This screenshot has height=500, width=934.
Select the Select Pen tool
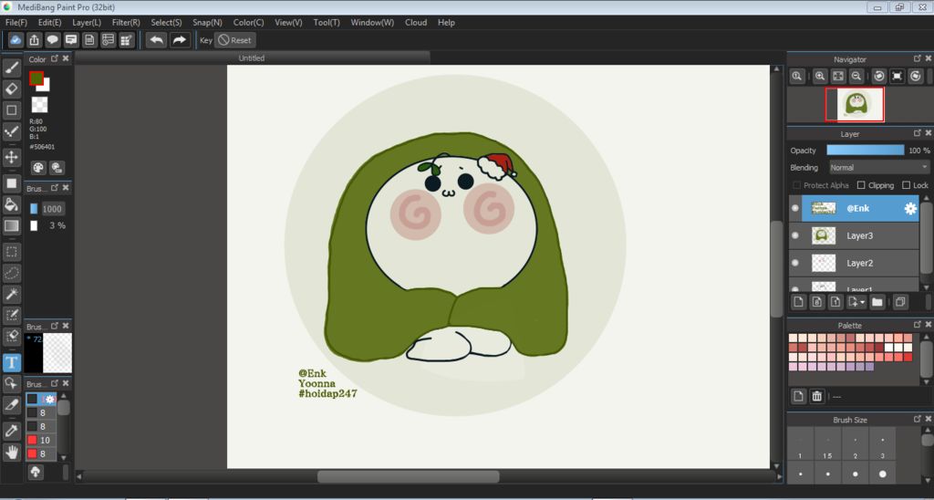pos(11,316)
